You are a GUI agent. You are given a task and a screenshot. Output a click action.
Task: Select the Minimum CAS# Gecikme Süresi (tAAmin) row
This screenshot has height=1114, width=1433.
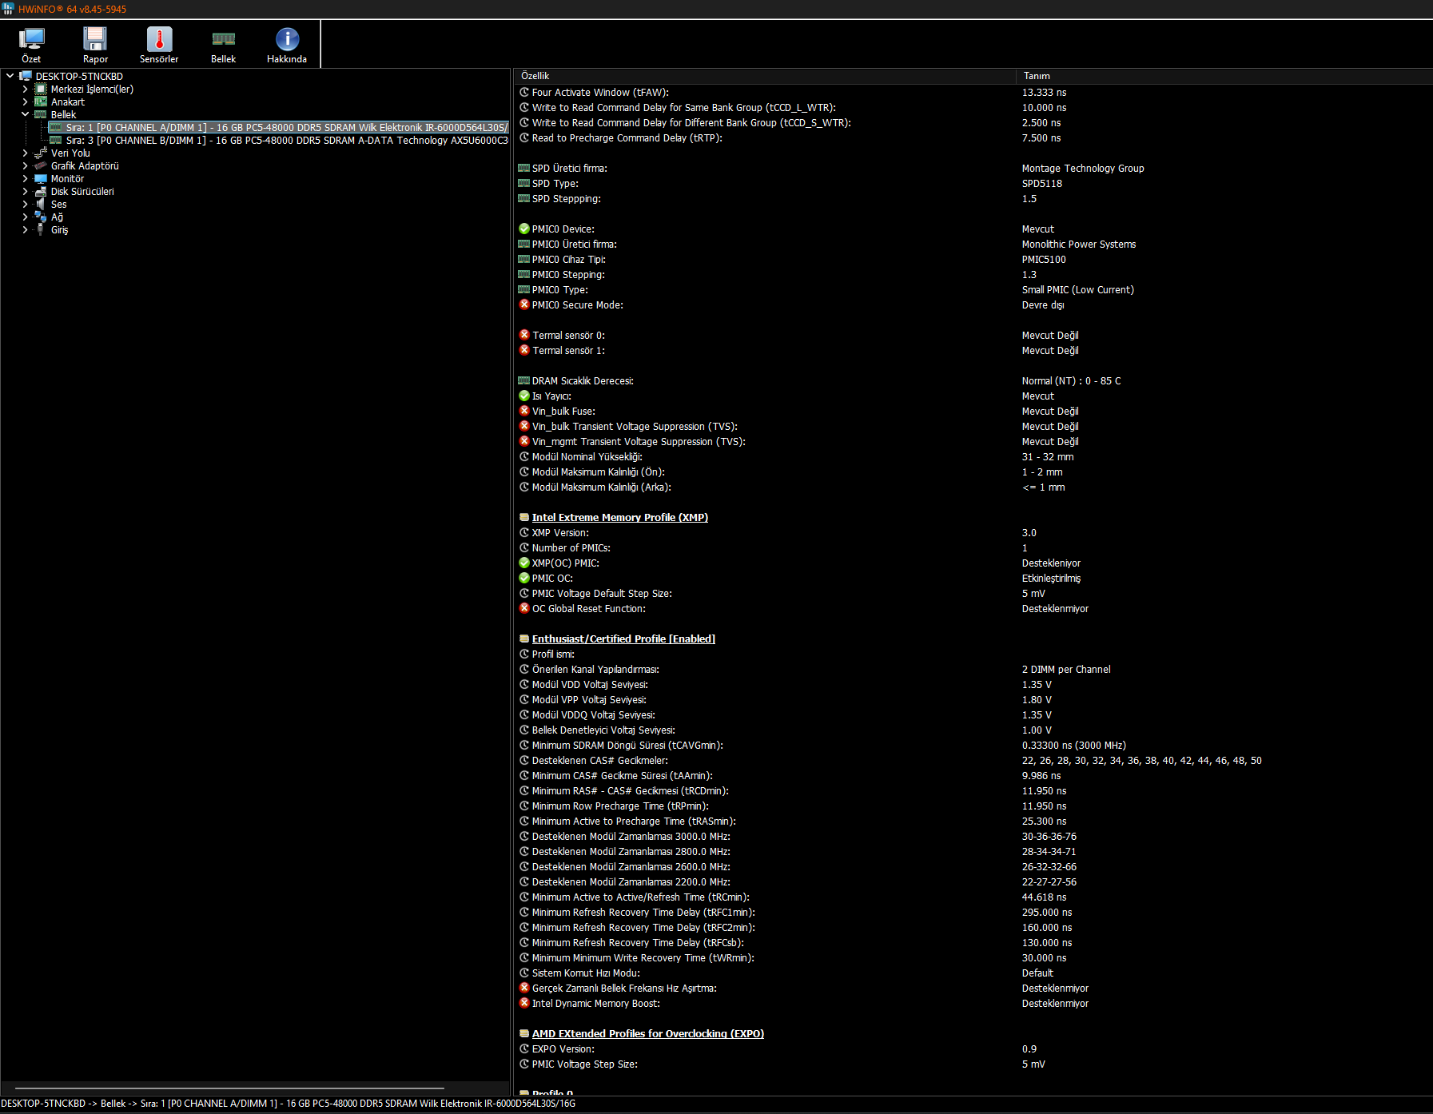point(973,775)
